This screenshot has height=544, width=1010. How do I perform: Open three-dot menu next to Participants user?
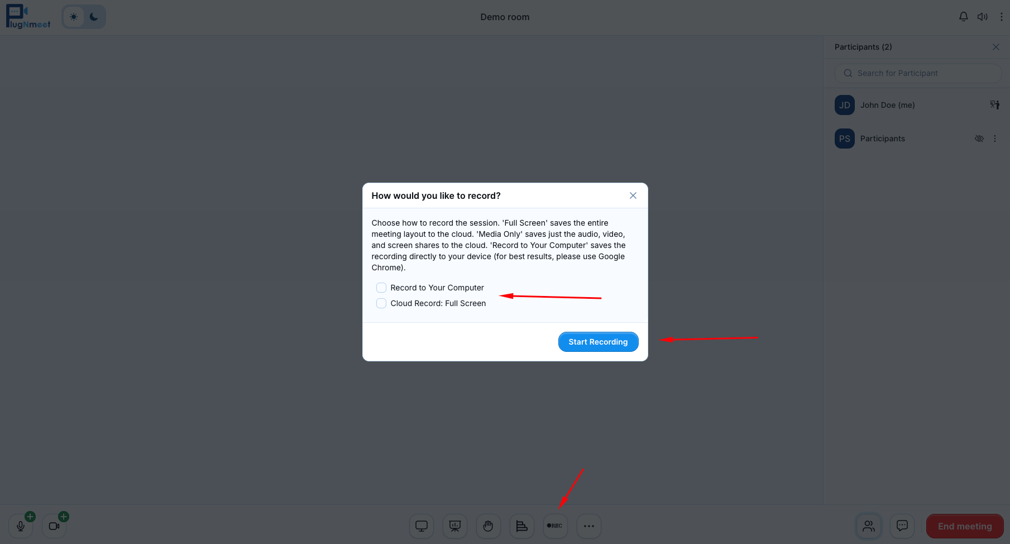[x=995, y=139]
